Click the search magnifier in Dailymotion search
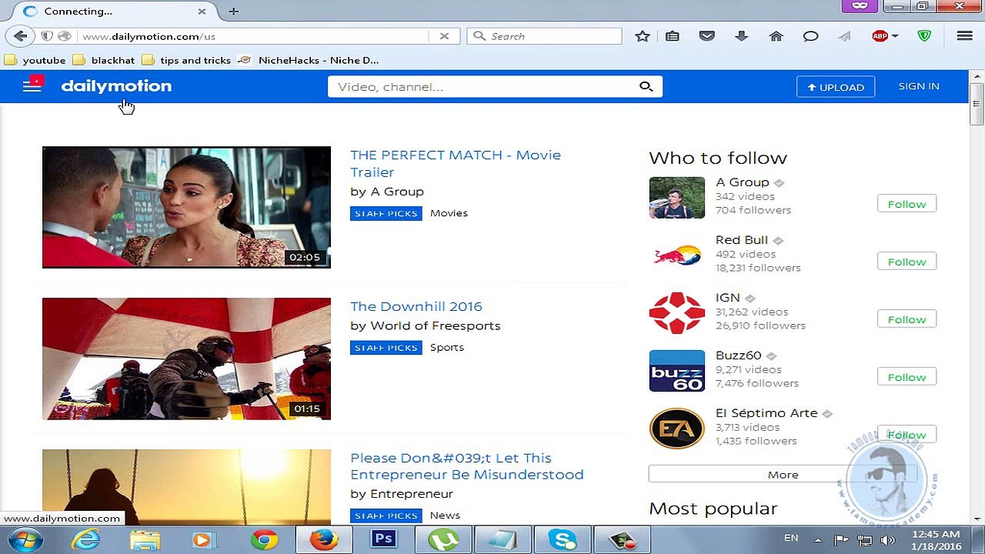 (x=646, y=86)
